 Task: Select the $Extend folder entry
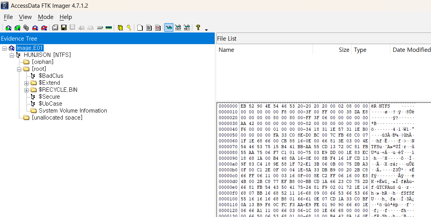pyautogui.click(x=49, y=83)
